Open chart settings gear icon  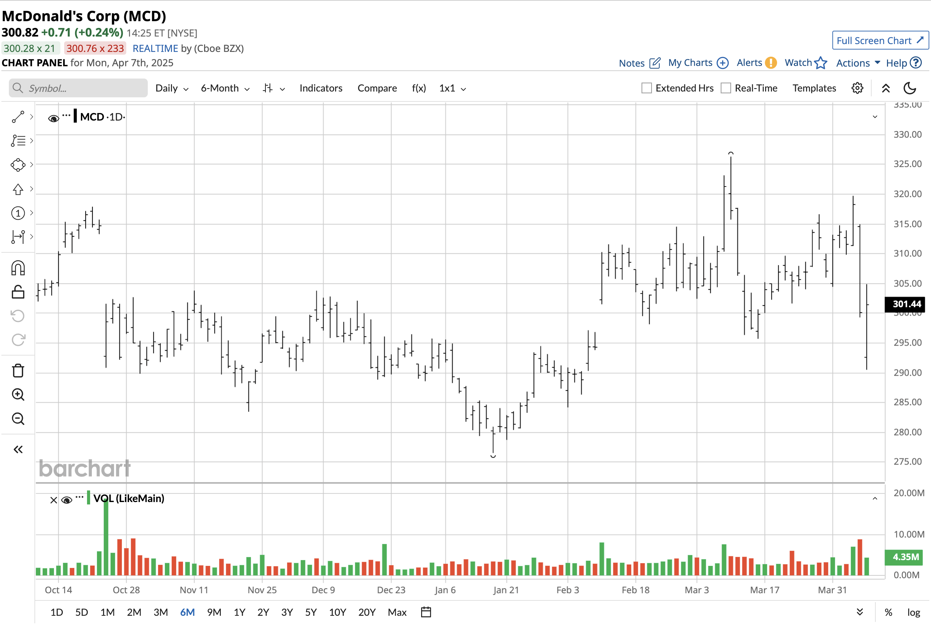(857, 88)
